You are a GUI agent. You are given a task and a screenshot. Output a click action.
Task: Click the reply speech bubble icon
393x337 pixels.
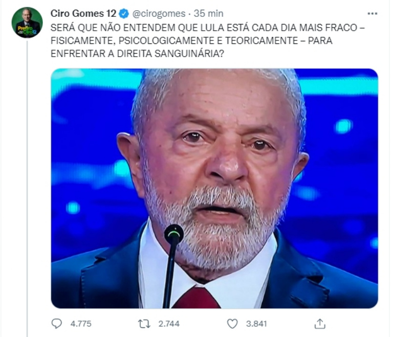point(57,323)
